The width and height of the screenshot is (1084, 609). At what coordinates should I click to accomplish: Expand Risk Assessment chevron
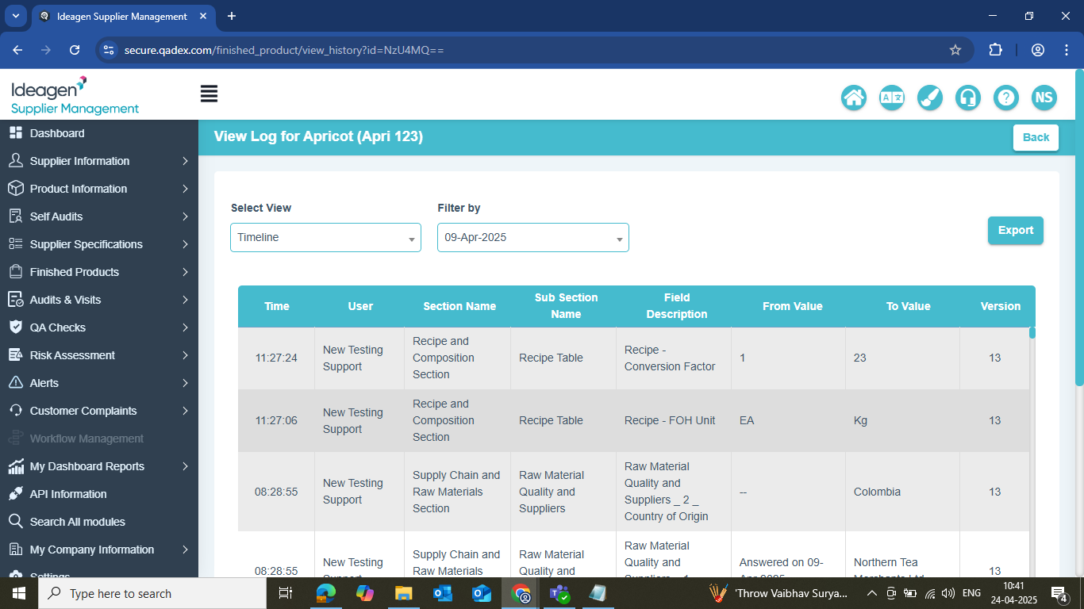pyautogui.click(x=185, y=355)
